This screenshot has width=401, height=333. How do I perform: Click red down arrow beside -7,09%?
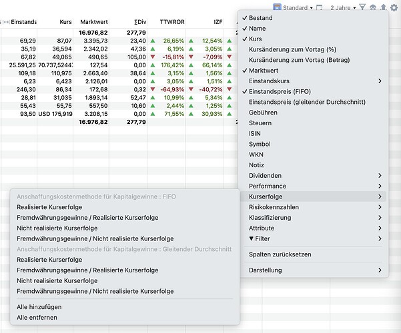tap(191, 57)
